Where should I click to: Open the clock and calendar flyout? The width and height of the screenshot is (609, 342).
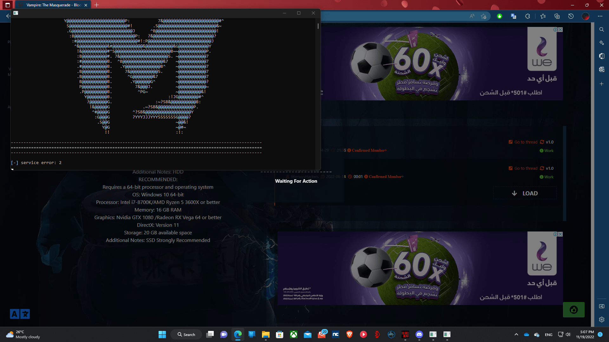[x=585, y=334]
